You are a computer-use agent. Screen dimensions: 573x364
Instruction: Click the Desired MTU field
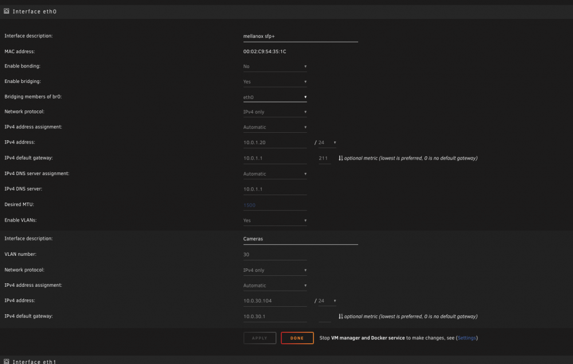[x=275, y=205]
